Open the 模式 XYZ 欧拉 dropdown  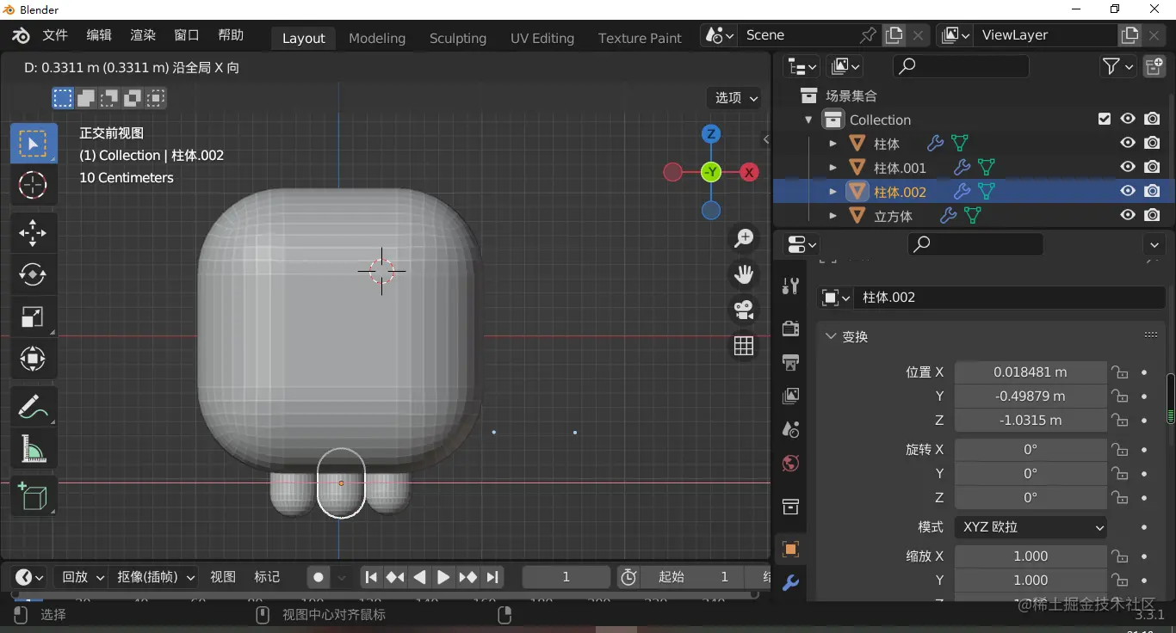(1031, 526)
